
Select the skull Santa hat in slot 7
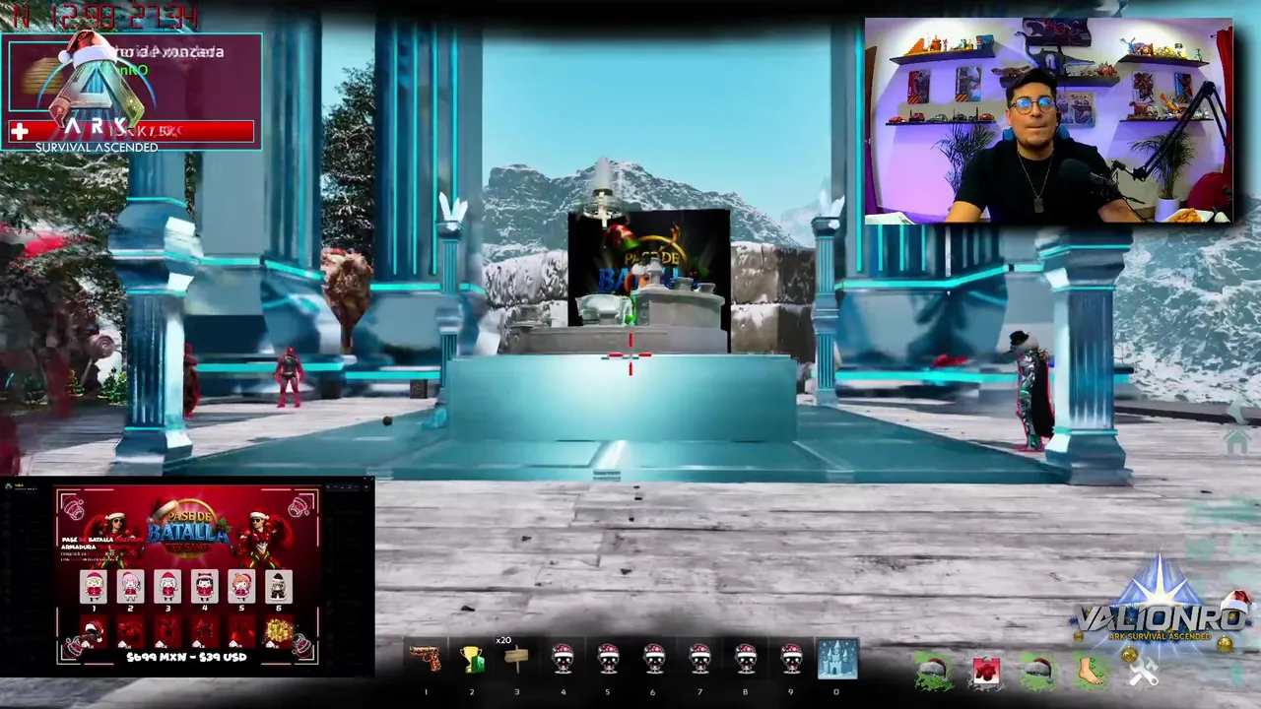(x=699, y=659)
